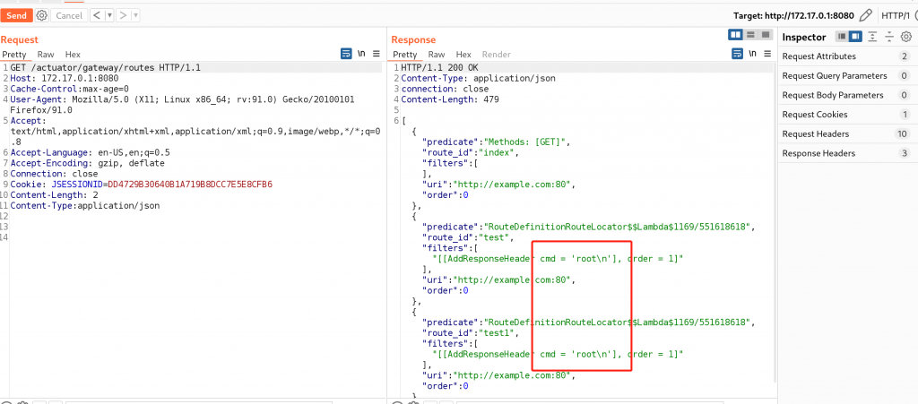Click the "route_id":"test" JSON line

[470, 237]
